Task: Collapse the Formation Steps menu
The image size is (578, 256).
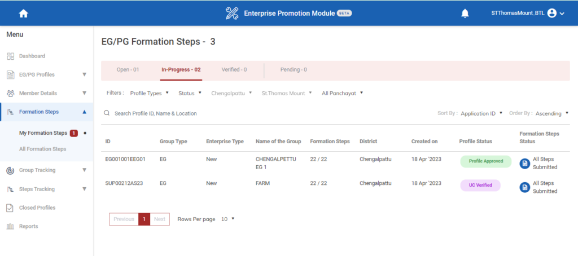Action: (x=84, y=112)
